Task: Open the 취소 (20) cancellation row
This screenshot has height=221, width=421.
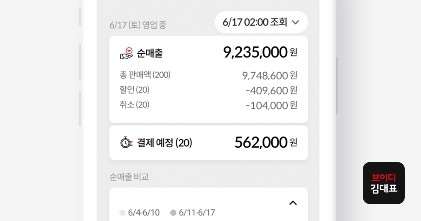Action: pyautogui.click(x=134, y=105)
